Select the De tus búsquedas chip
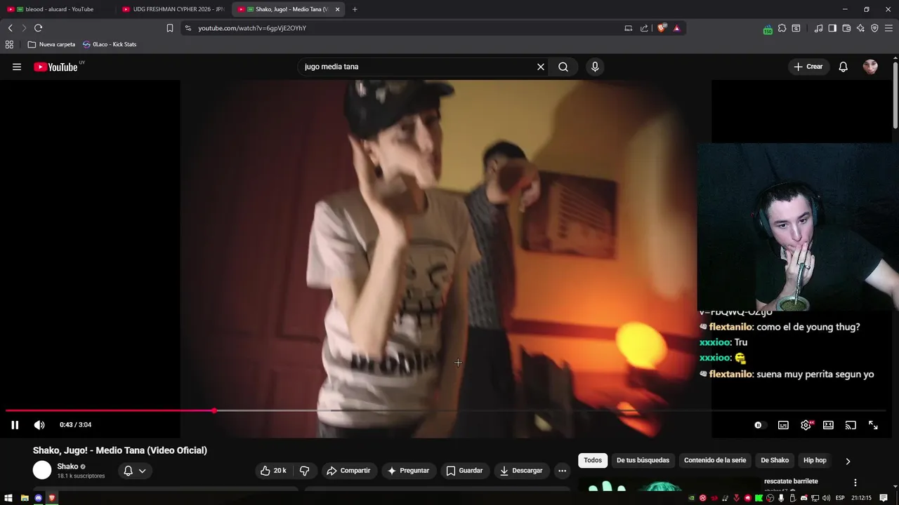899x505 pixels. coord(643,460)
